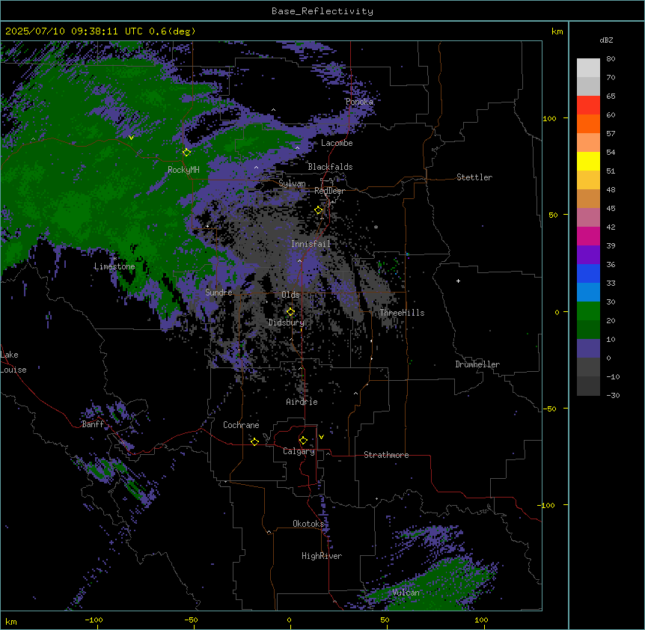The height and width of the screenshot is (630, 645).
Task: Click the HighRiver label
Action: point(322,557)
